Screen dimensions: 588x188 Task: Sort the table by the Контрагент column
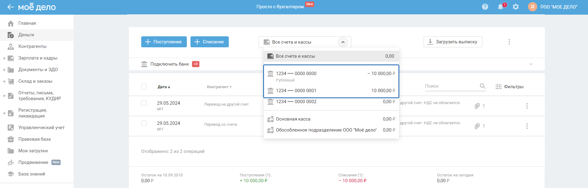tap(219, 87)
